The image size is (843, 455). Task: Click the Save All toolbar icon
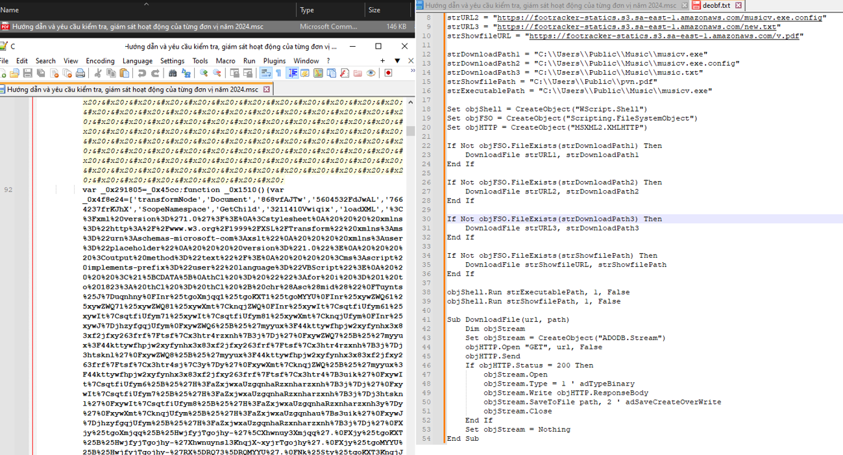coord(41,73)
